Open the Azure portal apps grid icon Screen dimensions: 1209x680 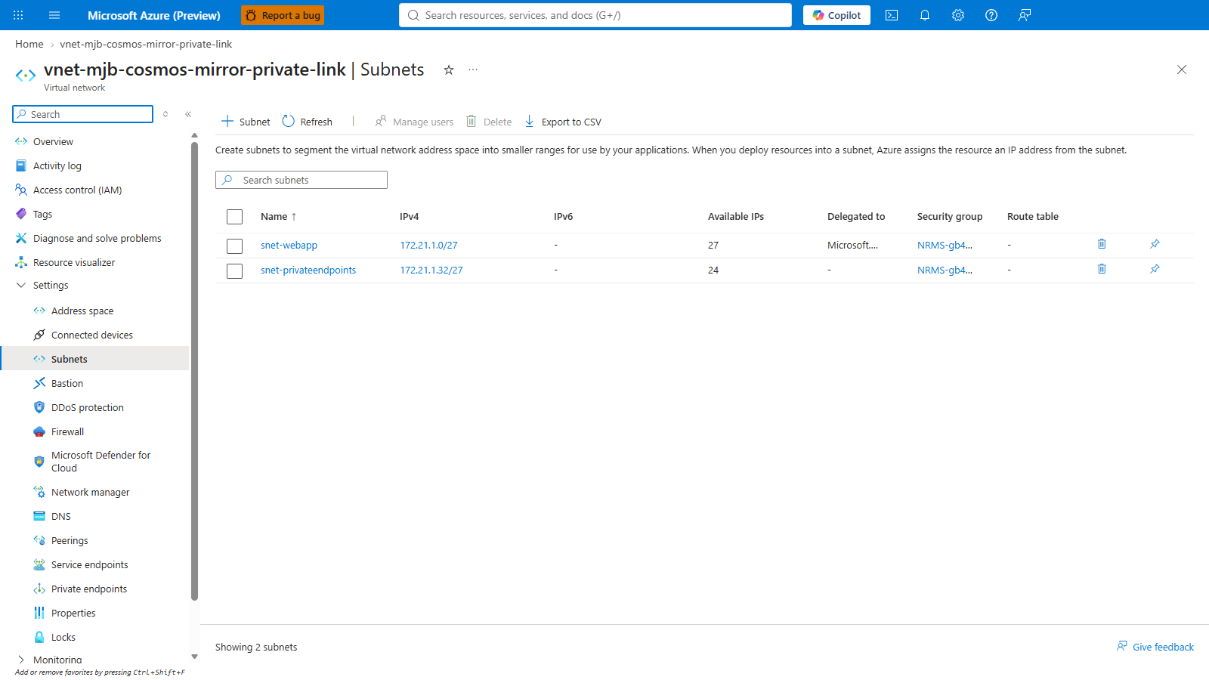click(x=18, y=15)
